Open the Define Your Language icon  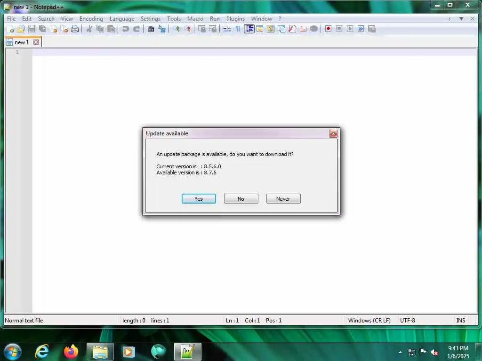(x=260, y=29)
